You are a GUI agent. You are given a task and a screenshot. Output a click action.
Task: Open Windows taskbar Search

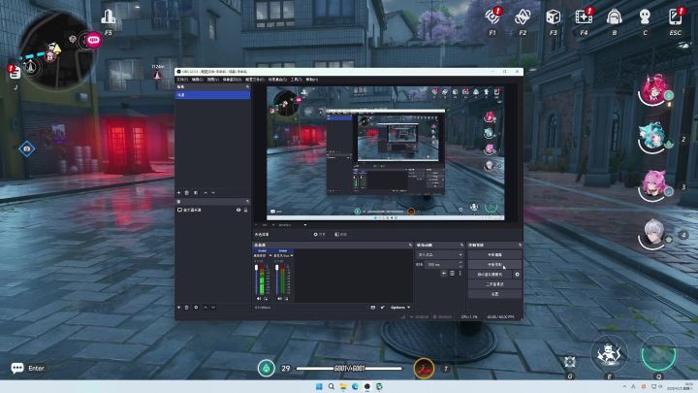(332, 386)
